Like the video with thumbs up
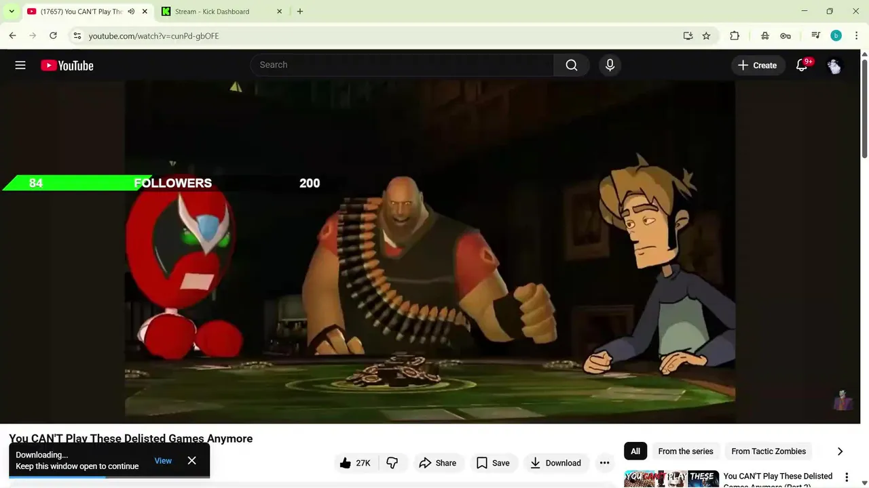Viewport: 869px width, 488px height. click(x=355, y=463)
